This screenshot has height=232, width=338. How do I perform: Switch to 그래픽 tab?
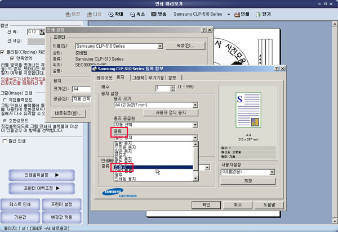pyautogui.click(x=138, y=78)
